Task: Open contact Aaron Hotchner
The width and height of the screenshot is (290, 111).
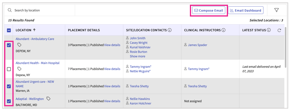Action: point(141,103)
